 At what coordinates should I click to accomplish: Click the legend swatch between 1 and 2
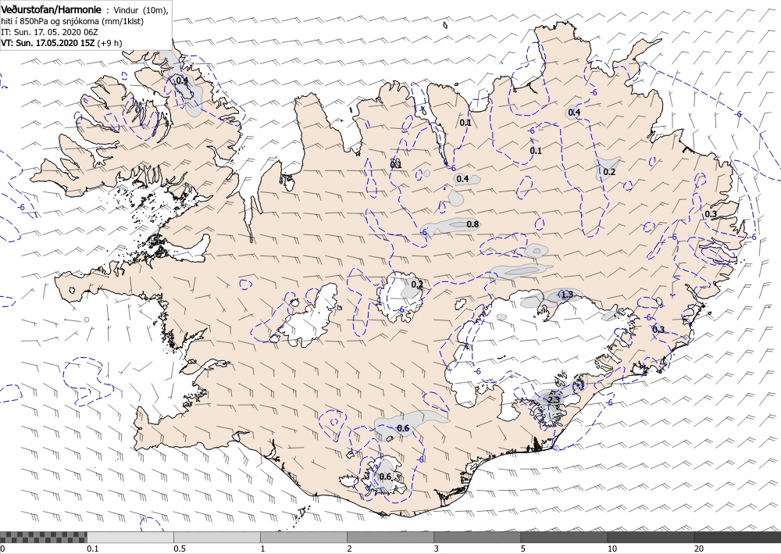coord(303,537)
